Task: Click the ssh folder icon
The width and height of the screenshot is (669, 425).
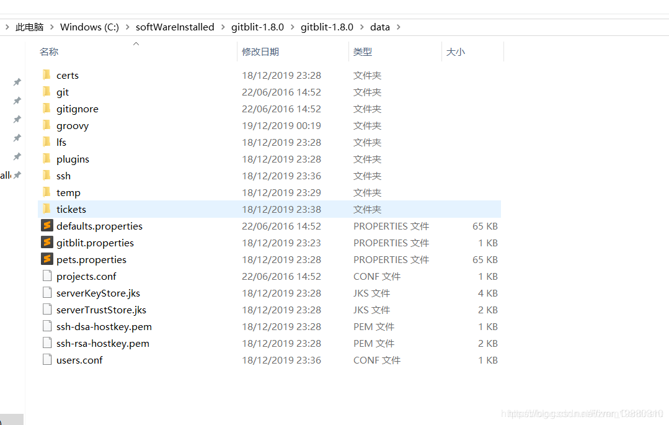Action: (47, 176)
